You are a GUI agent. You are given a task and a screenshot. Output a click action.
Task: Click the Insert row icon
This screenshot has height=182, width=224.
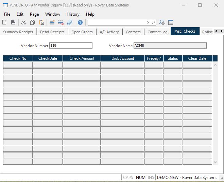[52, 22]
